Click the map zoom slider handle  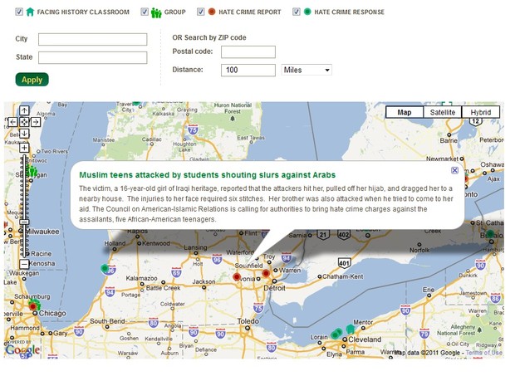tap(24, 222)
